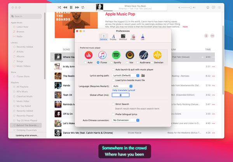The image size is (233, 162).
Task: Click the Off & On song artwork
Action: coord(58,114)
